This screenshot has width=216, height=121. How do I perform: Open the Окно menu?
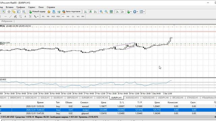(41, 7)
